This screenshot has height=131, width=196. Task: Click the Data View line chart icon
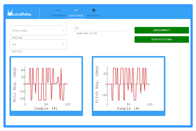(76, 10)
